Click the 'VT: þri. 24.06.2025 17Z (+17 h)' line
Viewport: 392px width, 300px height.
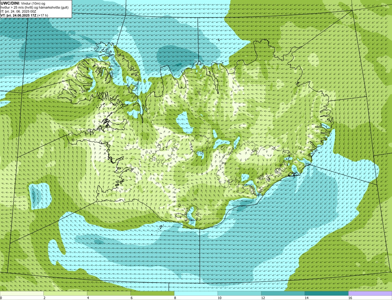24,15
